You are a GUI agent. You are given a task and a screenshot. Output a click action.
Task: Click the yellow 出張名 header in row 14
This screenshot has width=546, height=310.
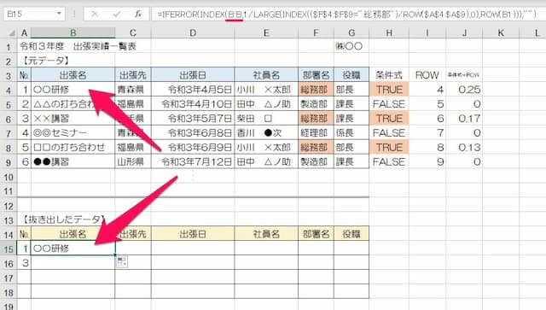[73, 234]
